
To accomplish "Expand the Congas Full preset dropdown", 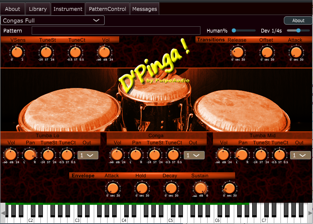I will pyautogui.click(x=53, y=20).
